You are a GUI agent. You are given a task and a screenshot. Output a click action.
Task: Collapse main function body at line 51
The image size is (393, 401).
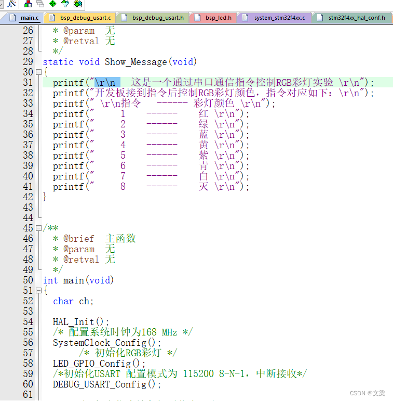38,291
